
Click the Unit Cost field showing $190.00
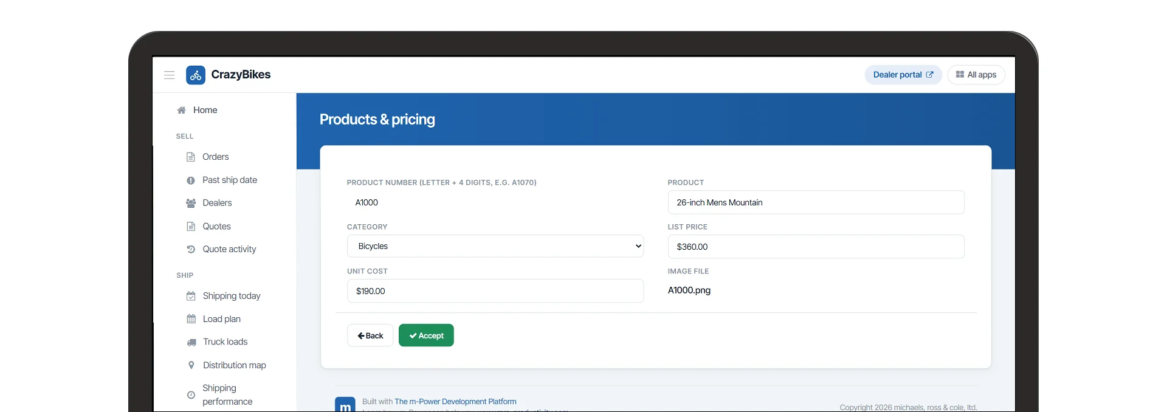pos(495,291)
